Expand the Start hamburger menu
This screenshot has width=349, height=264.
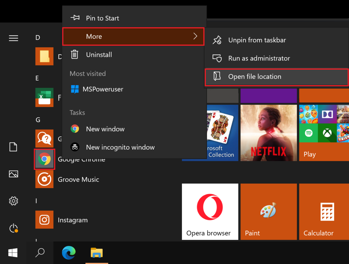tap(14, 38)
